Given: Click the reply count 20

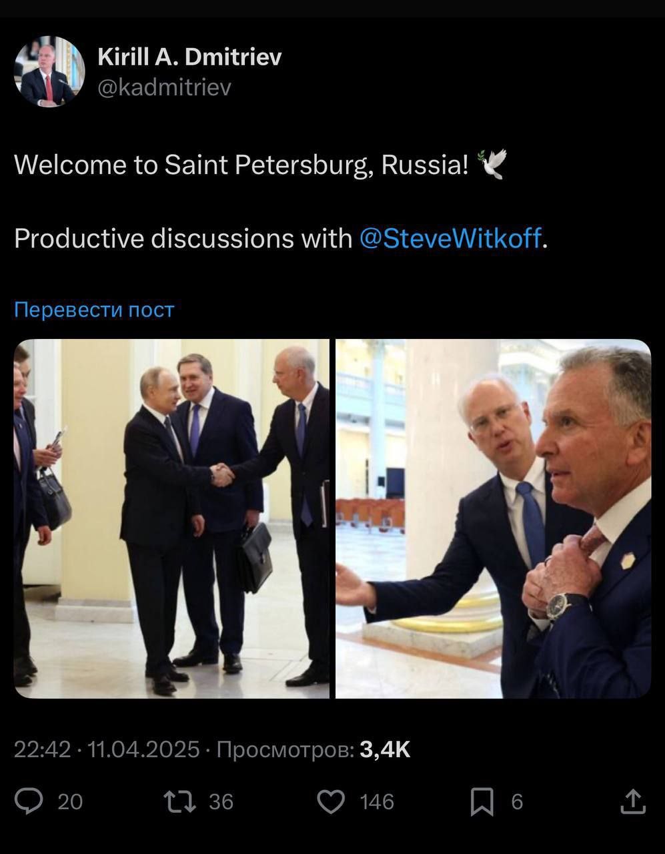Looking at the screenshot, I should pos(70,801).
